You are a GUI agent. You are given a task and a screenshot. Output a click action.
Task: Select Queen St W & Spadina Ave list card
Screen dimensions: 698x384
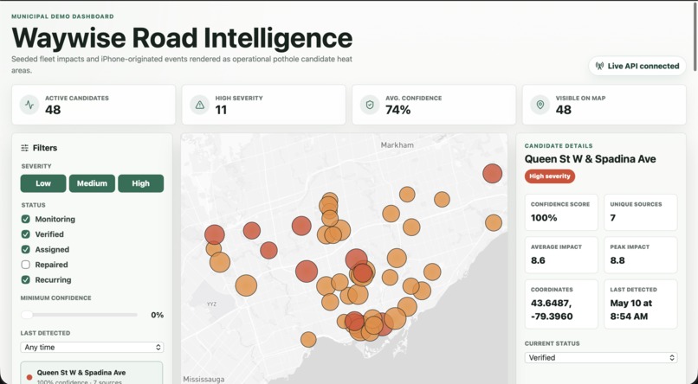[x=92, y=373]
